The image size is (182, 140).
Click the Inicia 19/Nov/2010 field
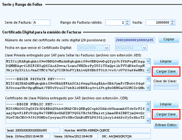pyautogui.click(x=28, y=136)
